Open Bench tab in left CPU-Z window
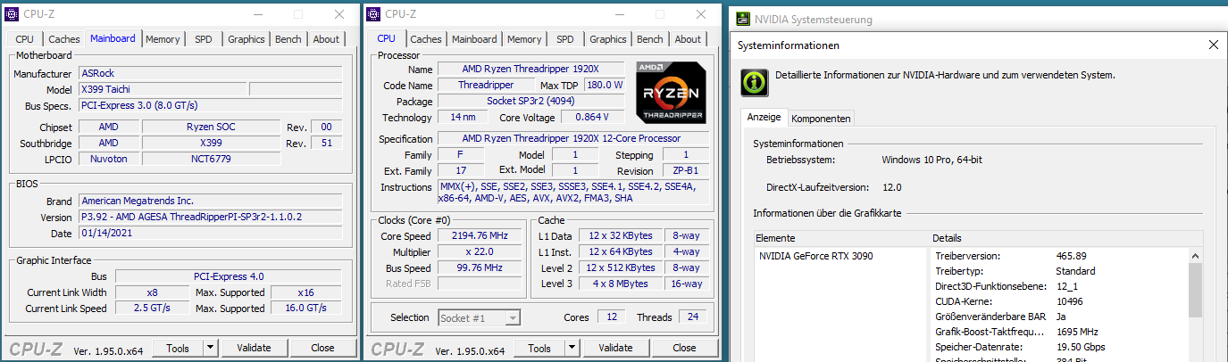The image size is (1228, 362). point(288,39)
